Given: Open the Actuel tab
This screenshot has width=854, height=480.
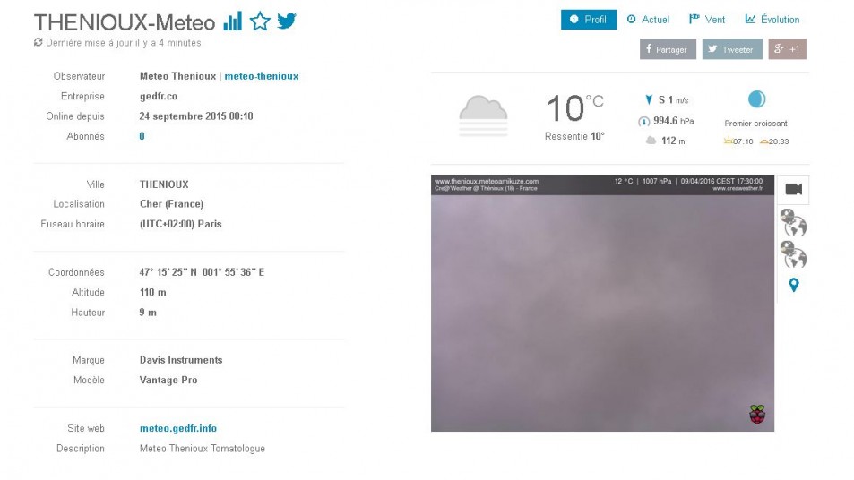Looking at the screenshot, I should (648, 20).
